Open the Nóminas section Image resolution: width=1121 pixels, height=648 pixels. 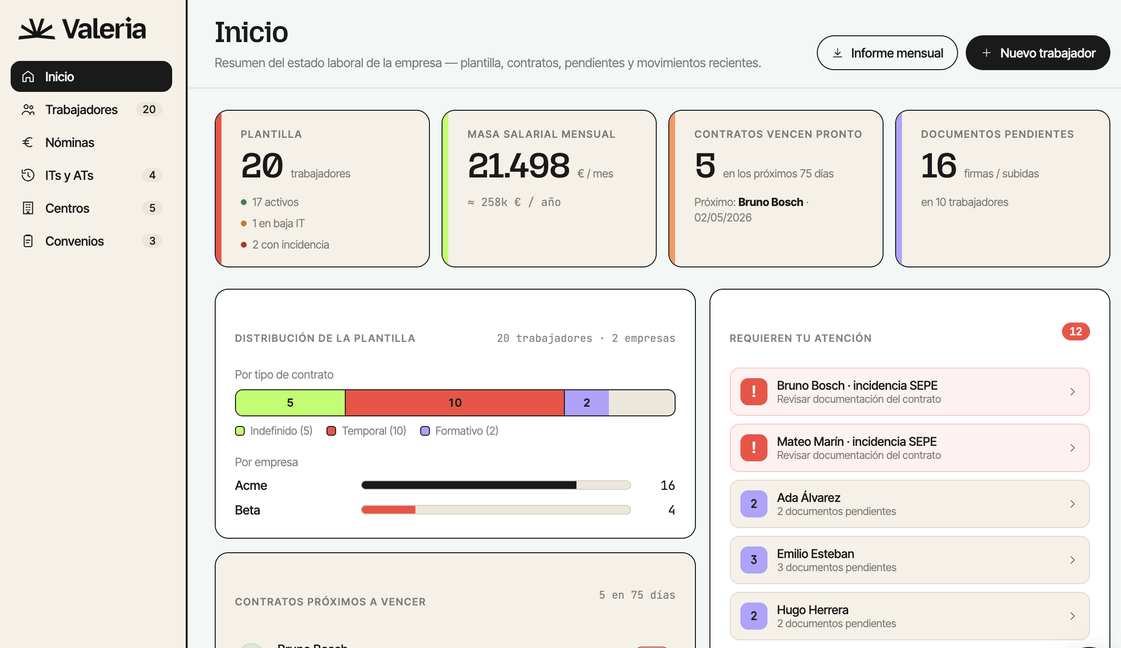[x=91, y=142]
